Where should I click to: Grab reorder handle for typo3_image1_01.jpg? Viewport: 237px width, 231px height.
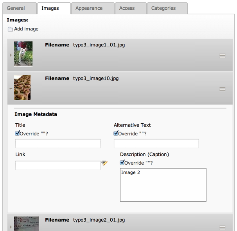223,56
